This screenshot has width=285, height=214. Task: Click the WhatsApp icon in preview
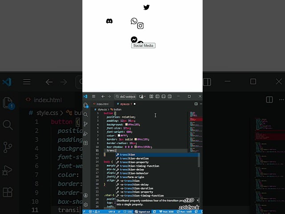[134, 21]
